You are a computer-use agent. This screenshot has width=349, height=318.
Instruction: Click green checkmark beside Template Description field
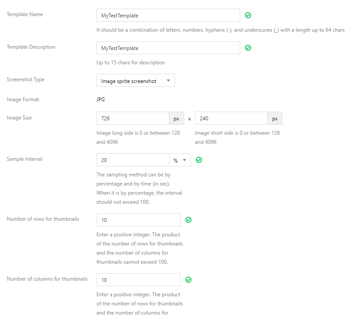[248, 48]
